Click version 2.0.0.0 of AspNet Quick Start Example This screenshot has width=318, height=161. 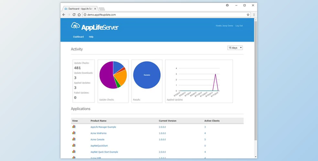click(x=162, y=152)
